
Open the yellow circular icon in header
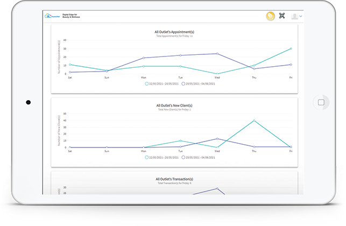click(270, 16)
